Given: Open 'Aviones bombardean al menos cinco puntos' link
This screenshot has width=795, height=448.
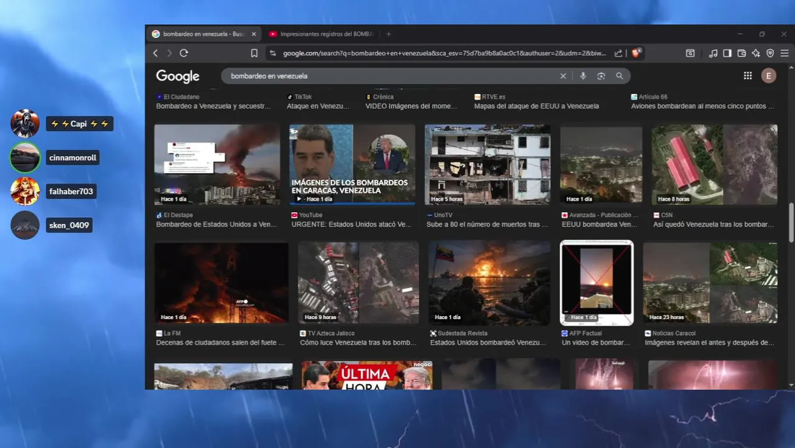Looking at the screenshot, I should (703, 106).
